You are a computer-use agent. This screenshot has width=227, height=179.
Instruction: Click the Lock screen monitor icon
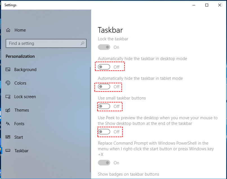click(x=8, y=97)
